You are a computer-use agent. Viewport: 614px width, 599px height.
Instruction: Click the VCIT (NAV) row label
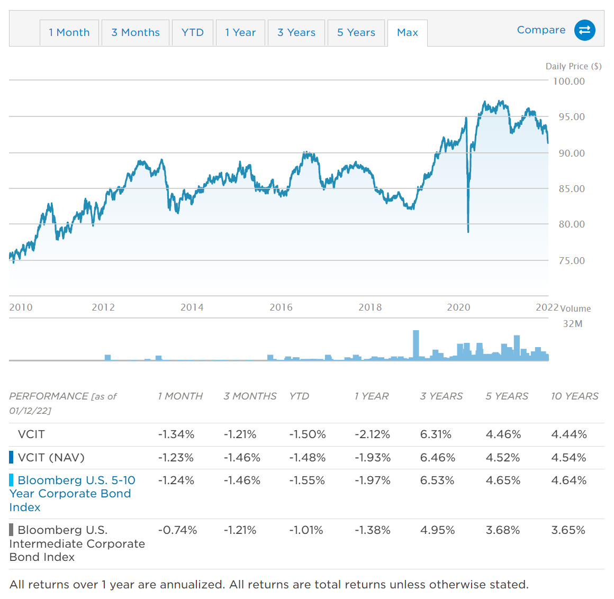point(51,458)
